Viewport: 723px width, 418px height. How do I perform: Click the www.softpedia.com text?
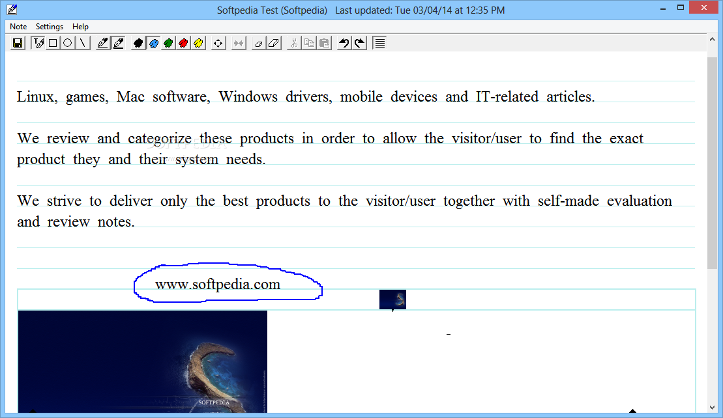pyautogui.click(x=218, y=285)
